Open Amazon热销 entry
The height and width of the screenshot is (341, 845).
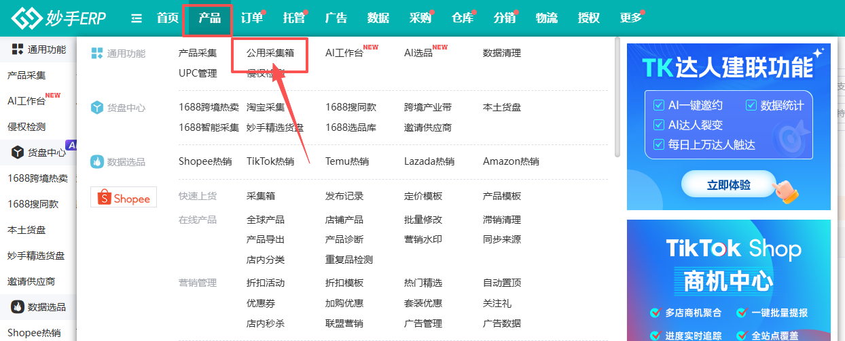(x=511, y=161)
